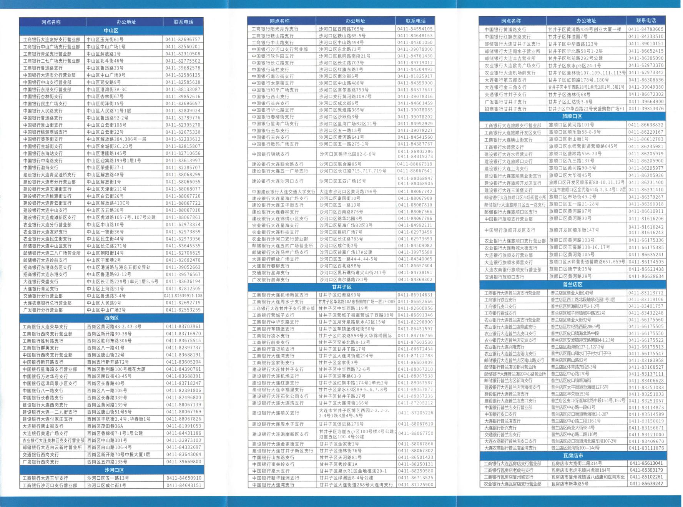Click branch 工商银行瓦房店复州城支行

tap(508, 477)
